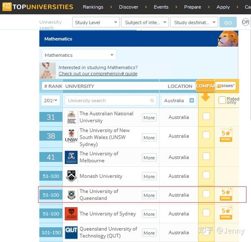251x242 pixels.
Task: Open the Subject of interest dropdown
Action: point(145,22)
